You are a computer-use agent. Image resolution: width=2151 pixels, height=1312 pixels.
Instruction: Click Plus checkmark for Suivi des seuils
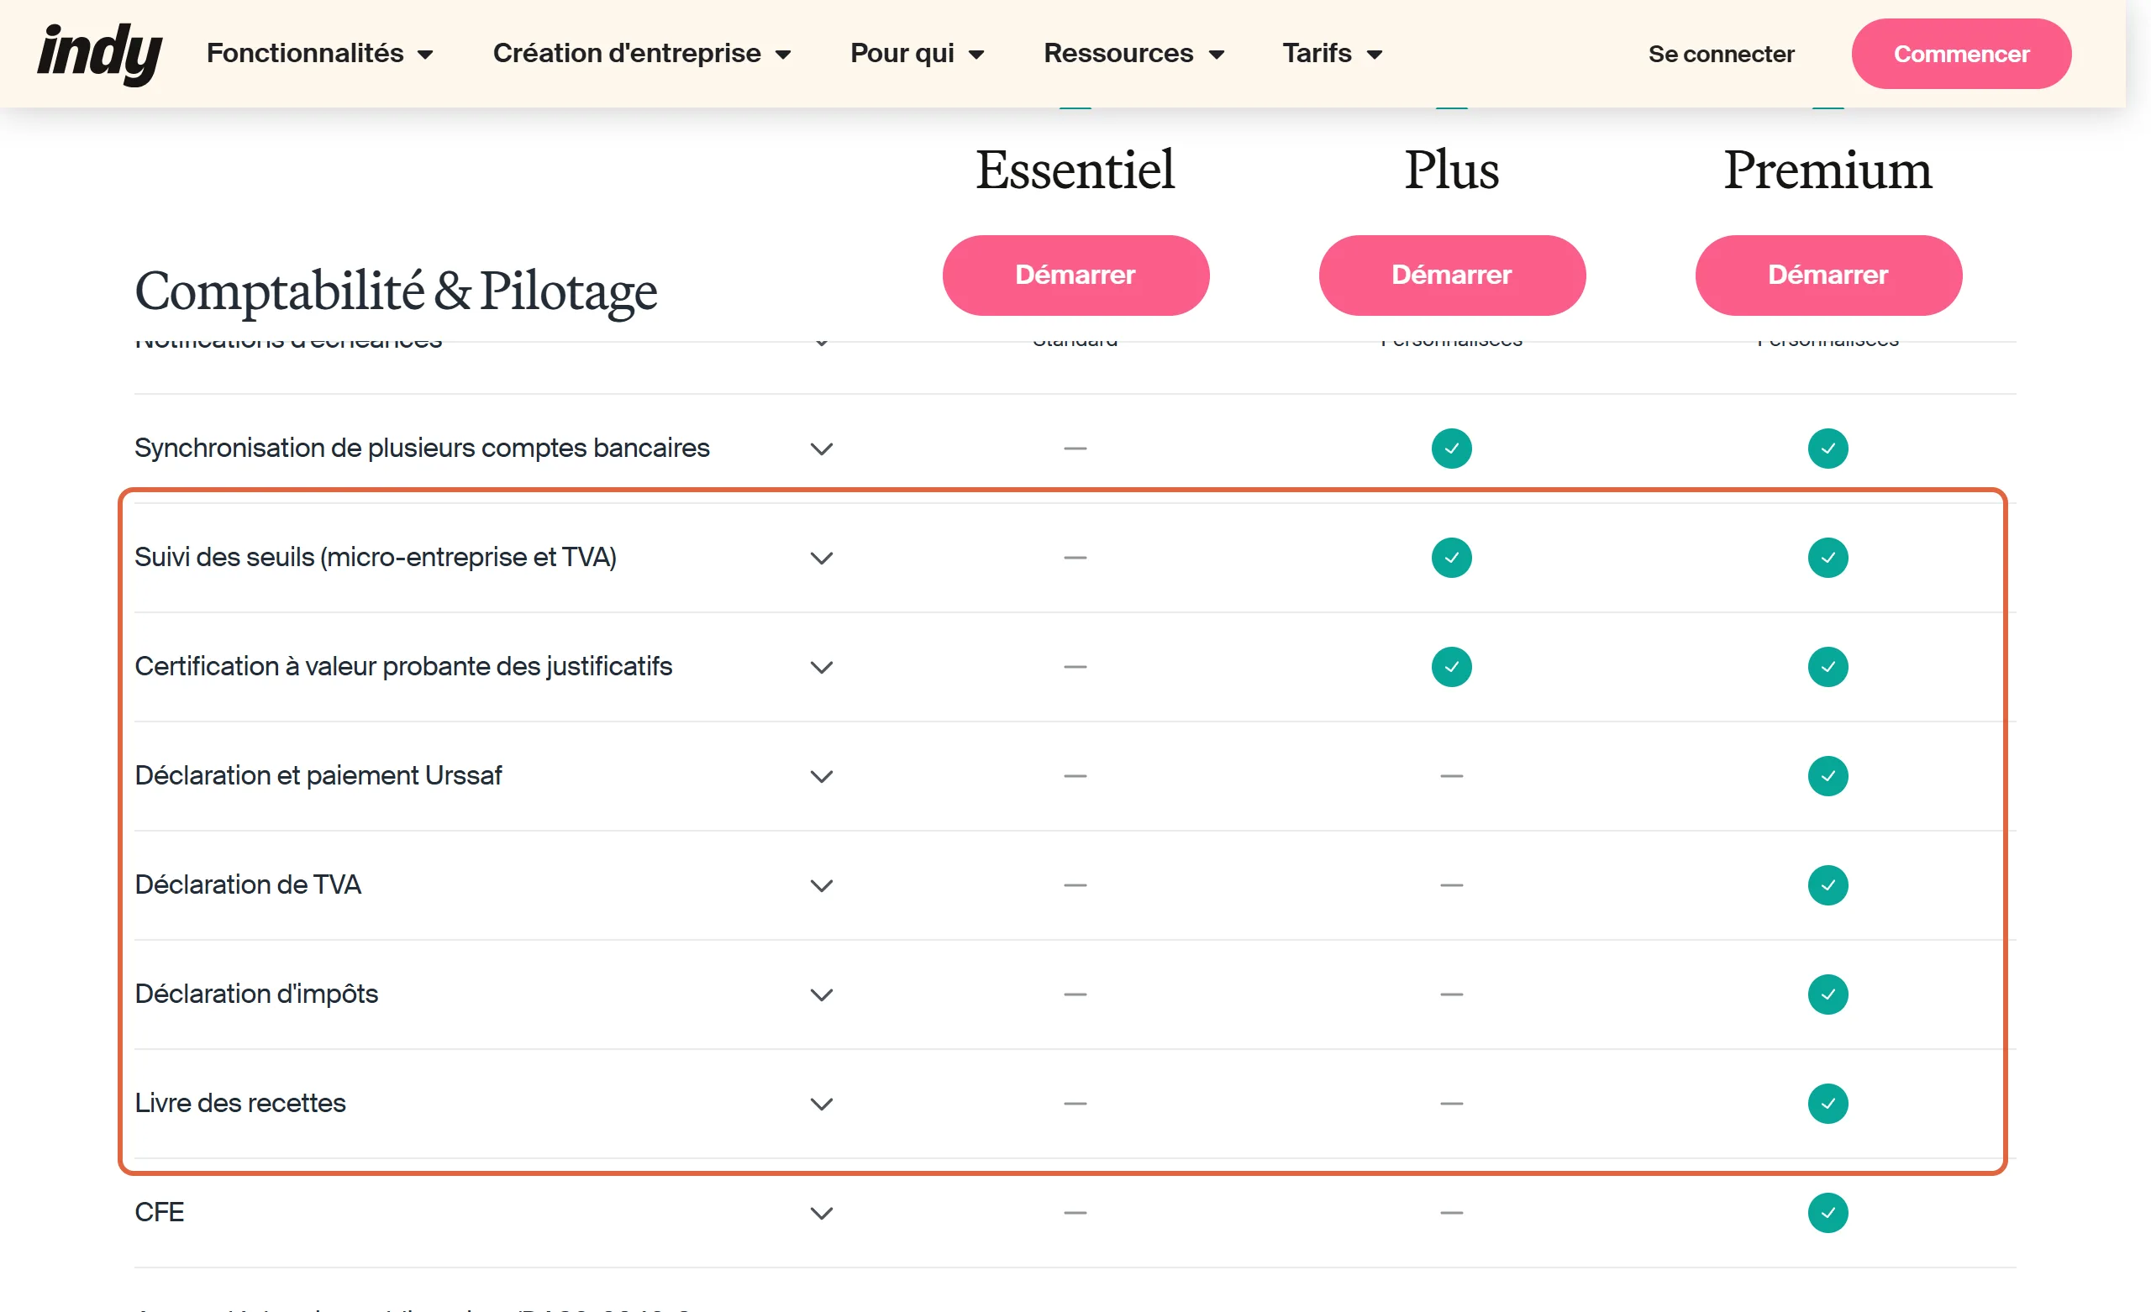pyautogui.click(x=1452, y=558)
